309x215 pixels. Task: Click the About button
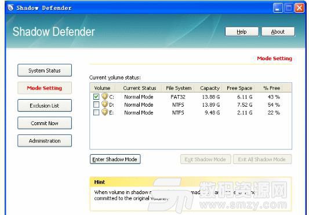pos(278,32)
